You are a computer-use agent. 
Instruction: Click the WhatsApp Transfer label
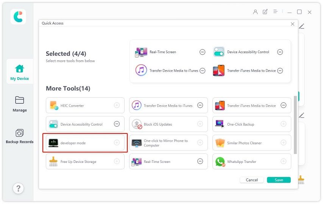pyautogui.click(x=242, y=162)
